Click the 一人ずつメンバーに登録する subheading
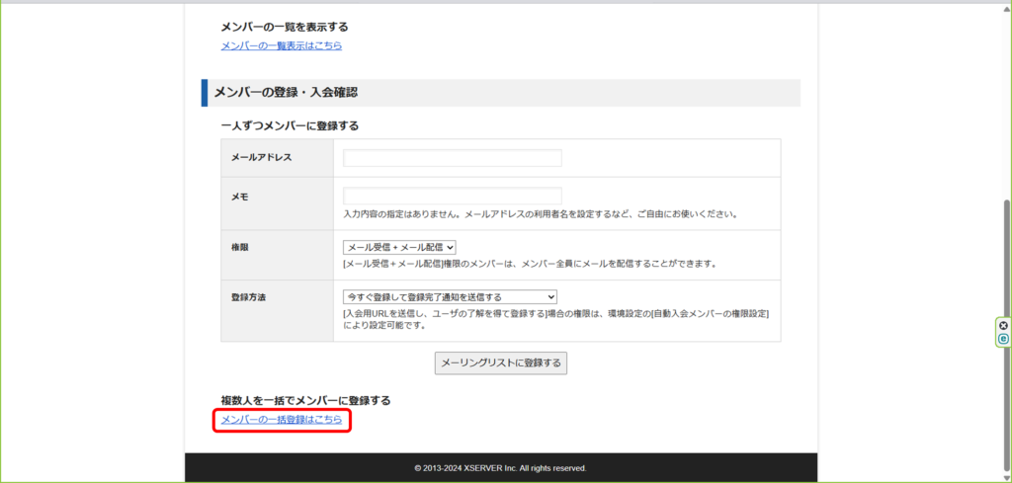 point(290,125)
